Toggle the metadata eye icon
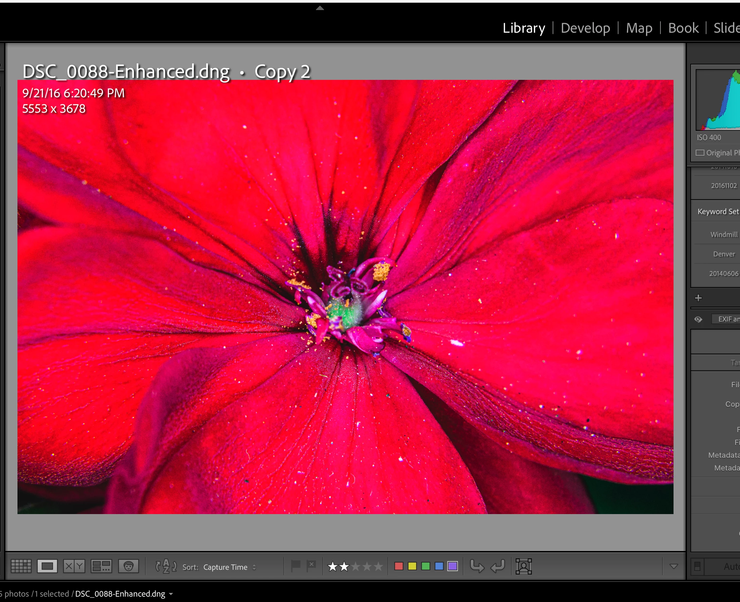 (698, 319)
